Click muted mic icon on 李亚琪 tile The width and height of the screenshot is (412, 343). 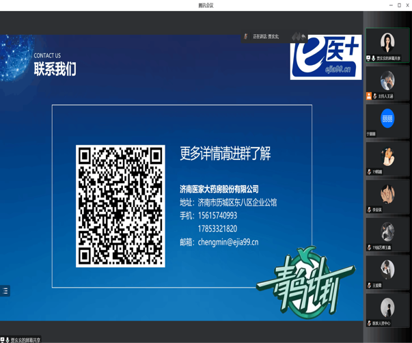coord(370,210)
